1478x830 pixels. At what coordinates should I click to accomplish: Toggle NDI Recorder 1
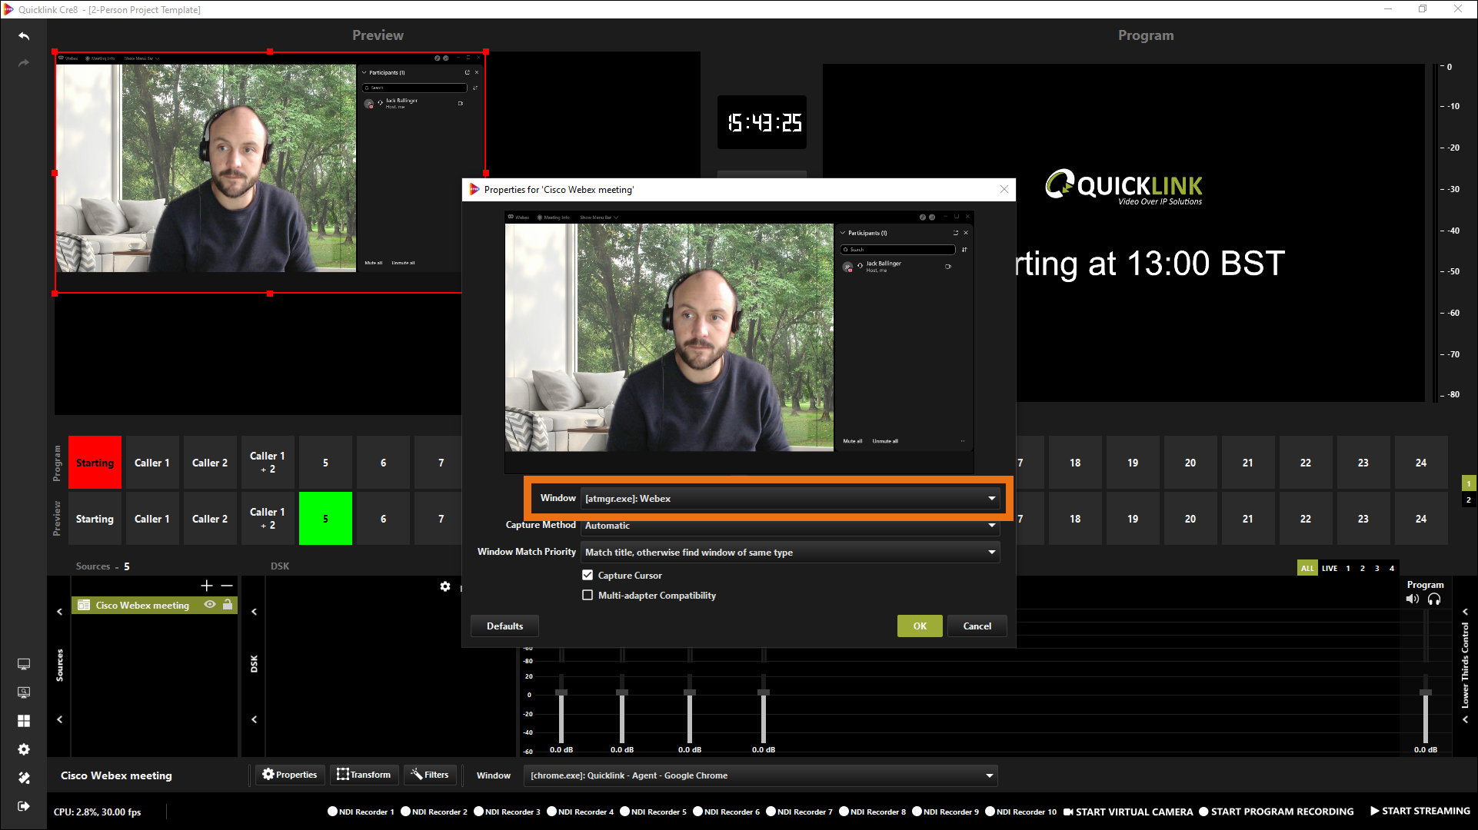[x=361, y=812]
